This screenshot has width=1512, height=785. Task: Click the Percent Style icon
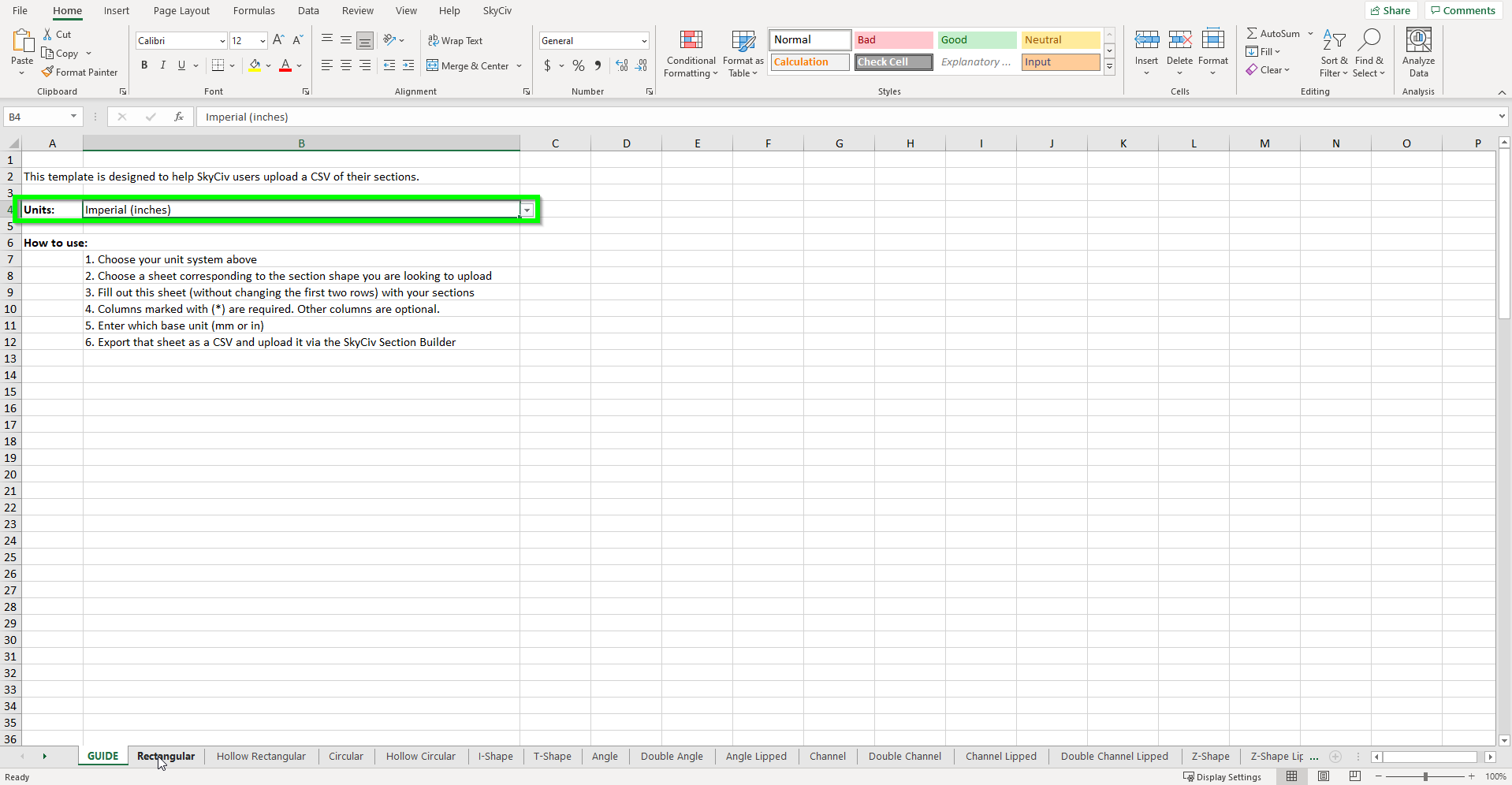point(579,65)
